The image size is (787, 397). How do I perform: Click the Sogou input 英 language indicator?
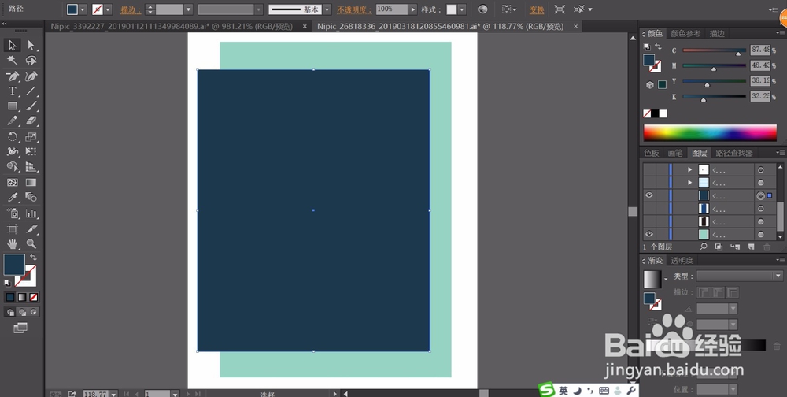click(563, 391)
